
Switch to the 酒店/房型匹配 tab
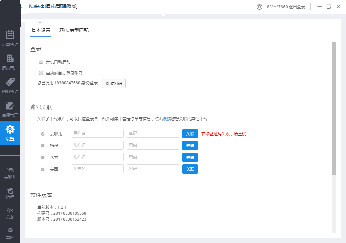74,30
